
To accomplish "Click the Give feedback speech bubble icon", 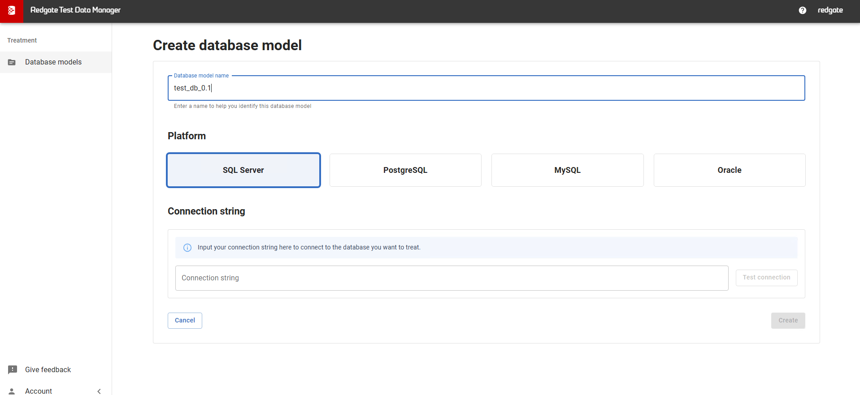I will point(13,369).
